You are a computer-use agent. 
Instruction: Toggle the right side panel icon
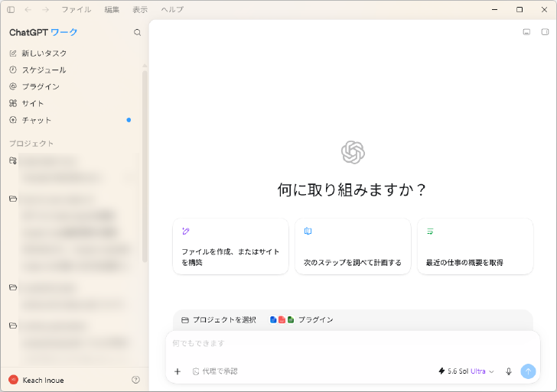[x=545, y=32]
